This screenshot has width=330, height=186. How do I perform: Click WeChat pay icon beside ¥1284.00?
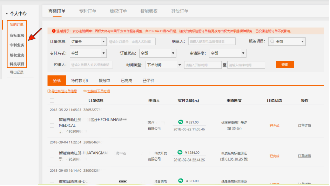coord(179,152)
